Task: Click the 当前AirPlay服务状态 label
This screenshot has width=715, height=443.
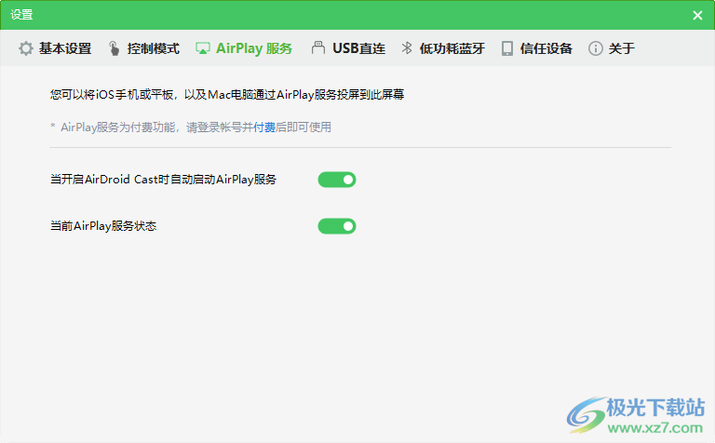Action: point(103,226)
